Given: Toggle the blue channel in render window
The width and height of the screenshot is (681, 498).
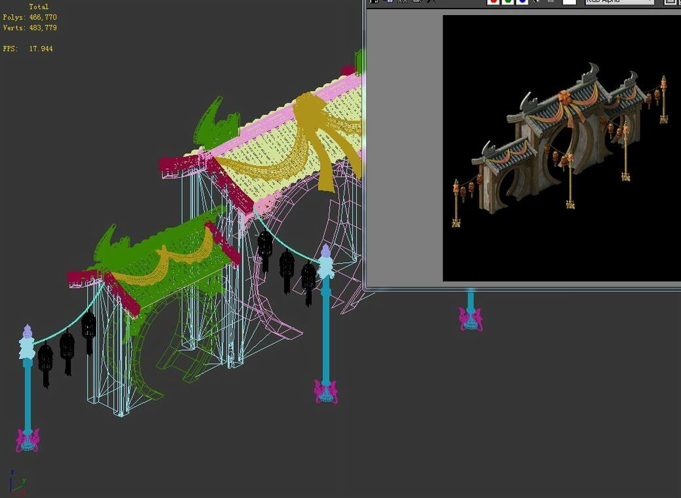Looking at the screenshot, I should [x=522, y=2].
